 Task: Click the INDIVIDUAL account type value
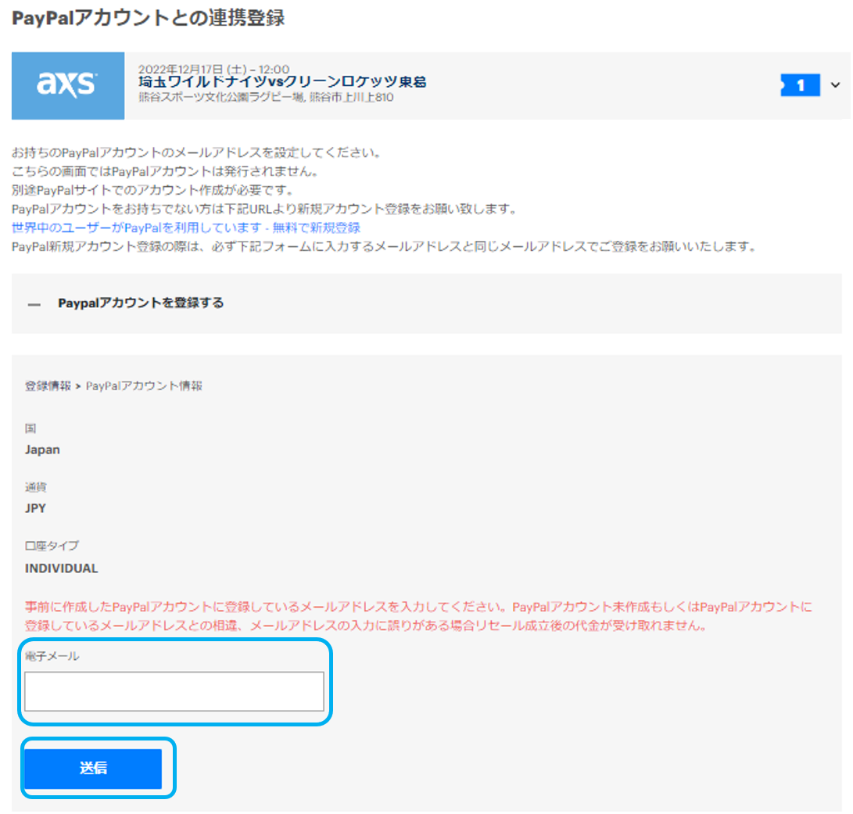(x=62, y=568)
